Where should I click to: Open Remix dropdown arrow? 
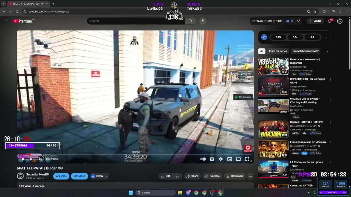click(107, 176)
